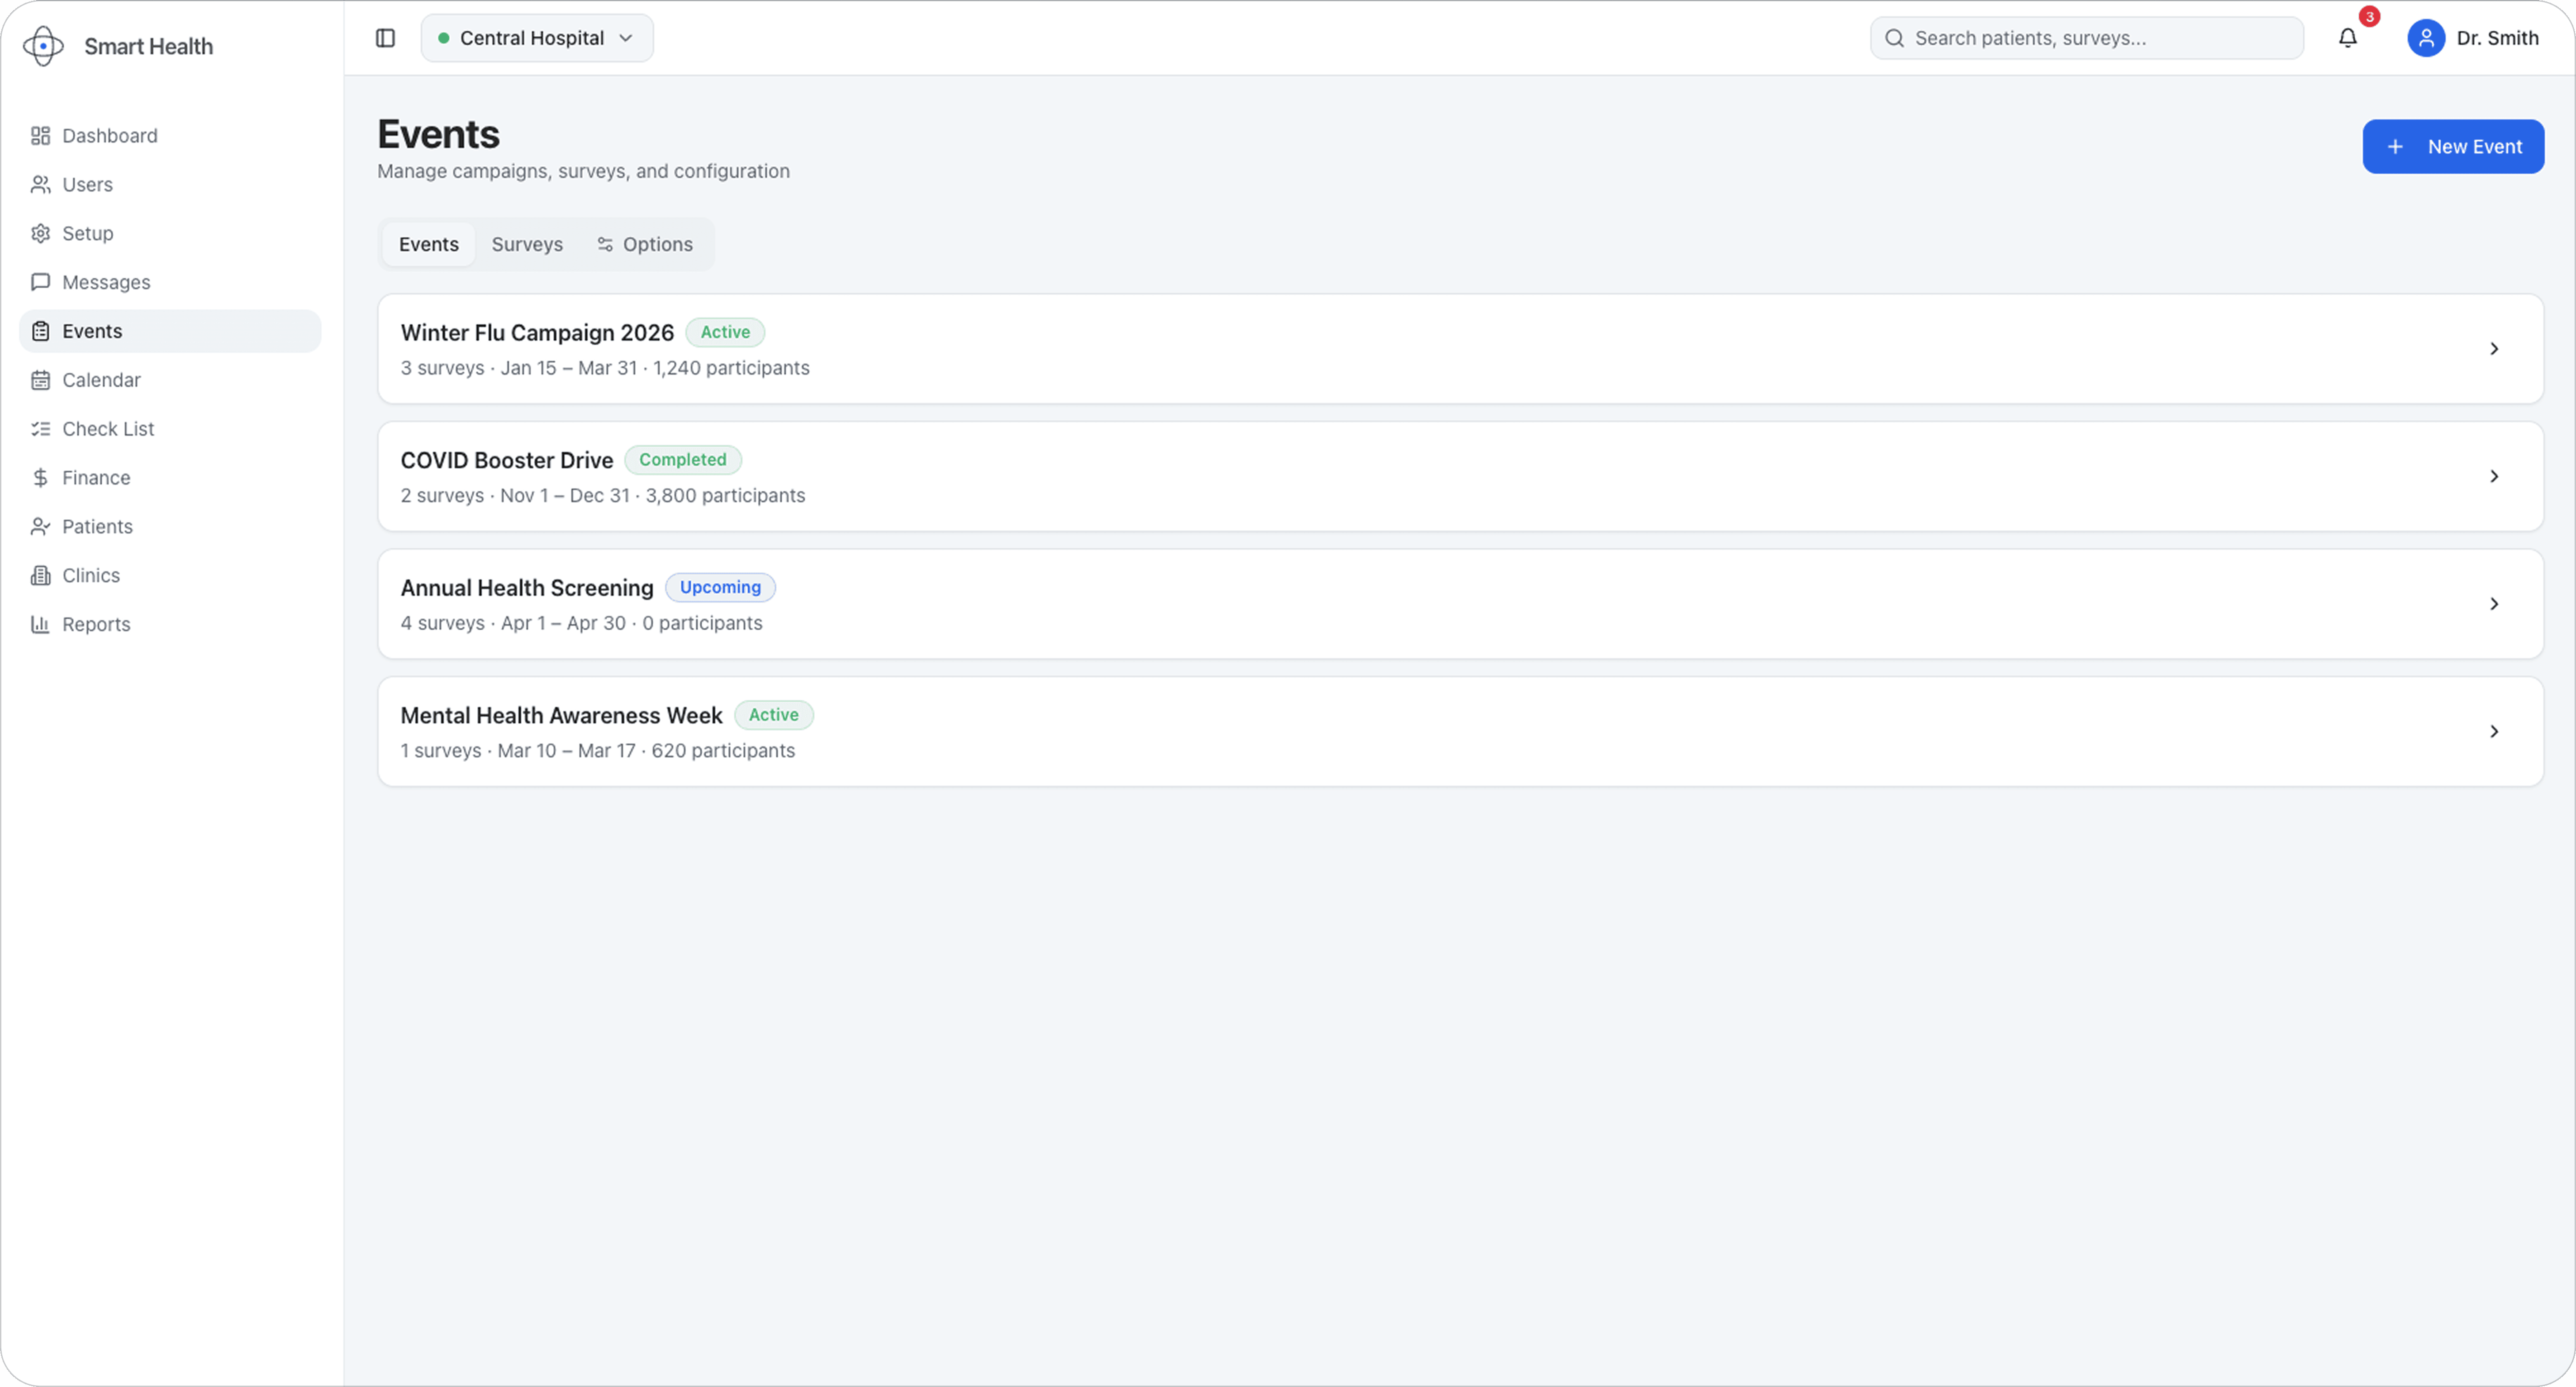
Task: Click Dr. Smith's avatar icon
Action: [x=2425, y=38]
